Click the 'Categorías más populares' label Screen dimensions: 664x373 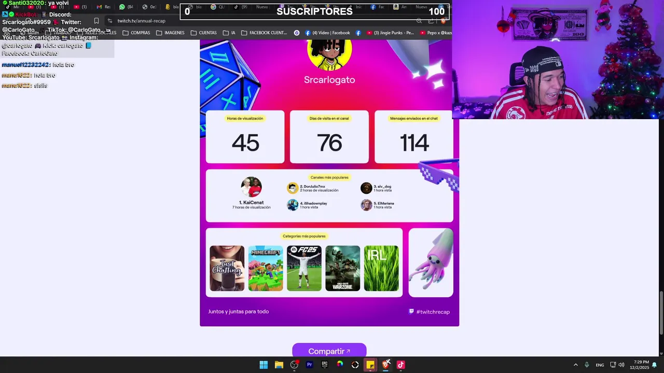point(304,236)
